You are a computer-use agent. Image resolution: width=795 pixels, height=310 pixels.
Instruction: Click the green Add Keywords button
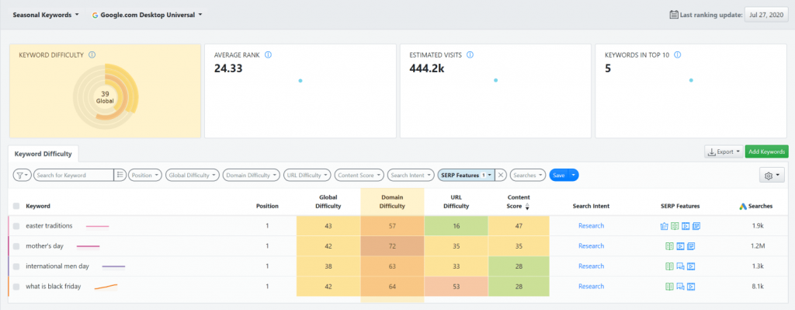(x=766, y=152)
